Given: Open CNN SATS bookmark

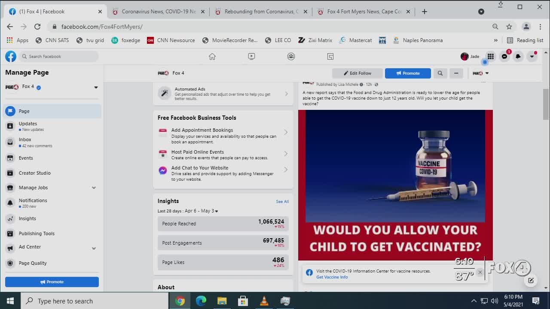Looking at the screenshot, I should point(52,40).
